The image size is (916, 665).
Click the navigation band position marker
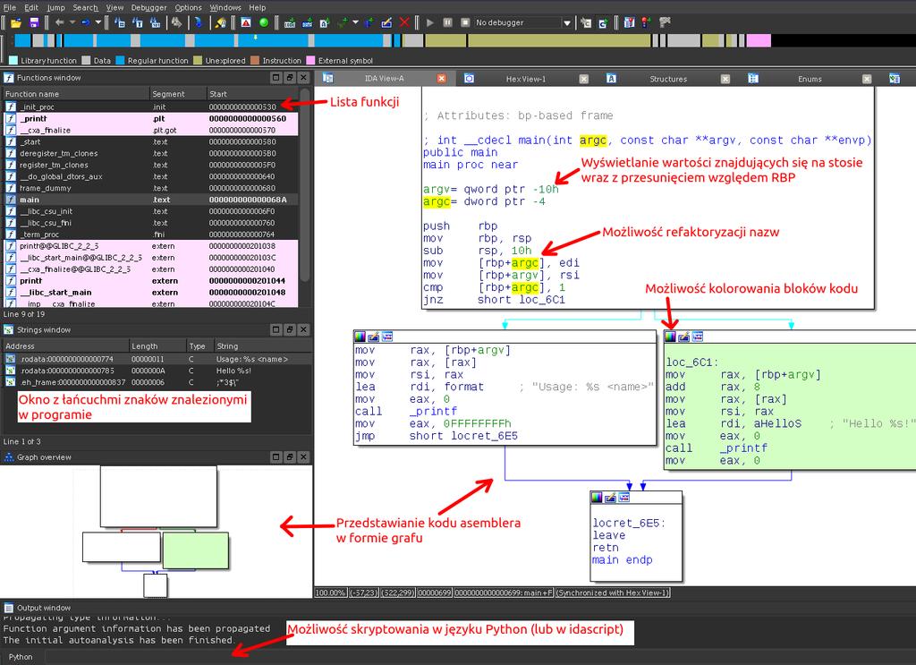coord(255,37)
